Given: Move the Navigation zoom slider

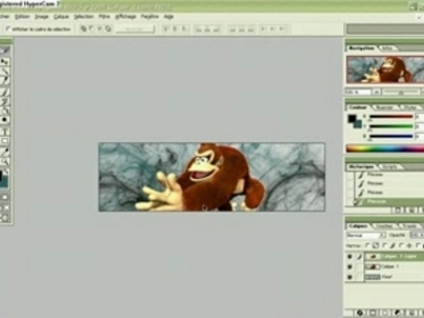Looking at the screenshot, I should point(401,92).
